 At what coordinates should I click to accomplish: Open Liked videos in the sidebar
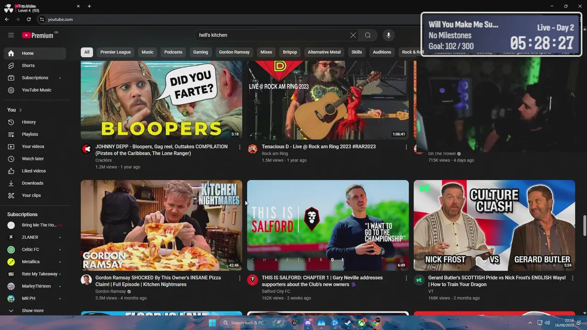point(35,171)
